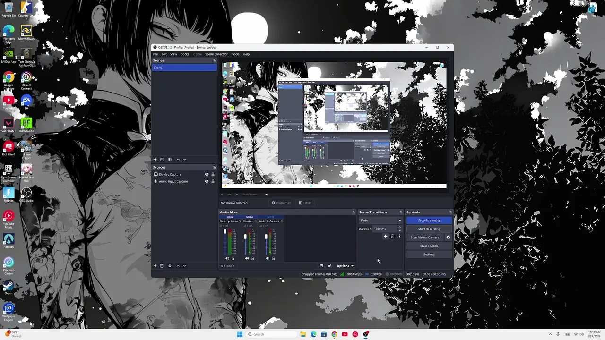605x340 pixels.
Task: Hide the Audio Input Capture source
Action: pos(207,181)
